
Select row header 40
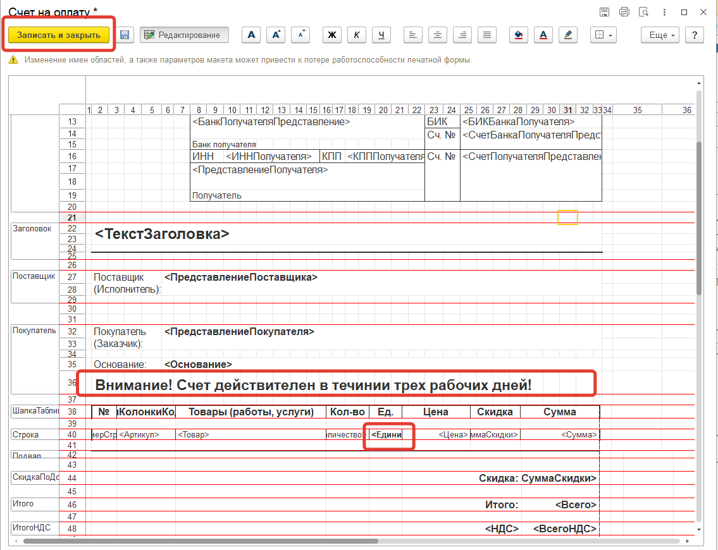pos(72,435)
